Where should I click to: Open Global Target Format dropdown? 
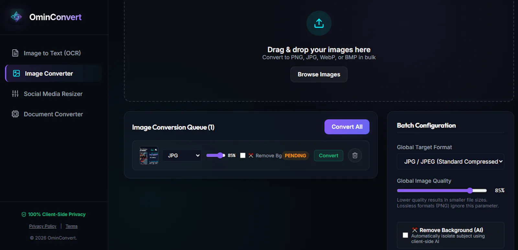[451, 162]
